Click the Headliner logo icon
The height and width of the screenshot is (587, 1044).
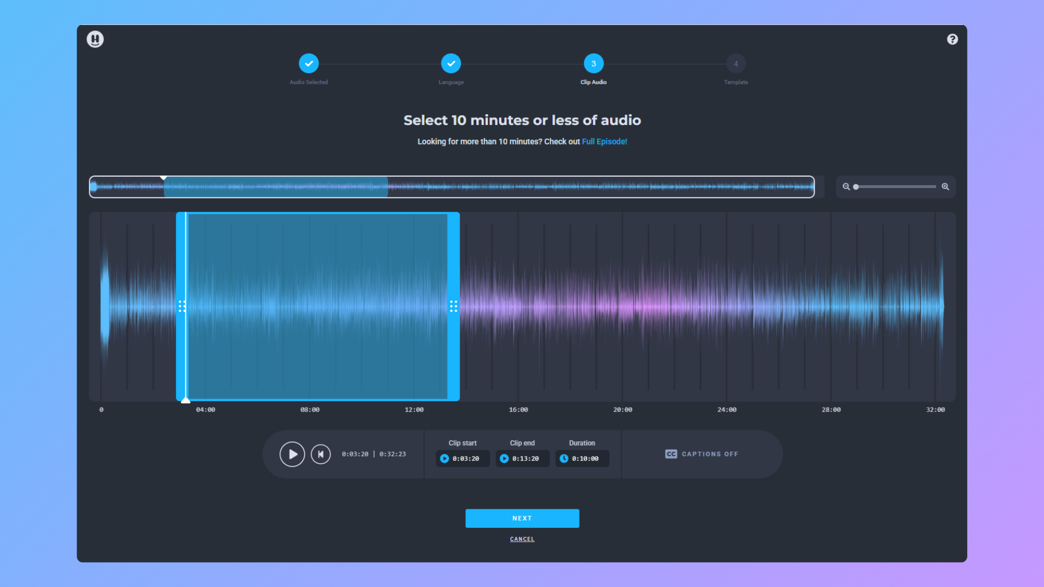point(95,39)
